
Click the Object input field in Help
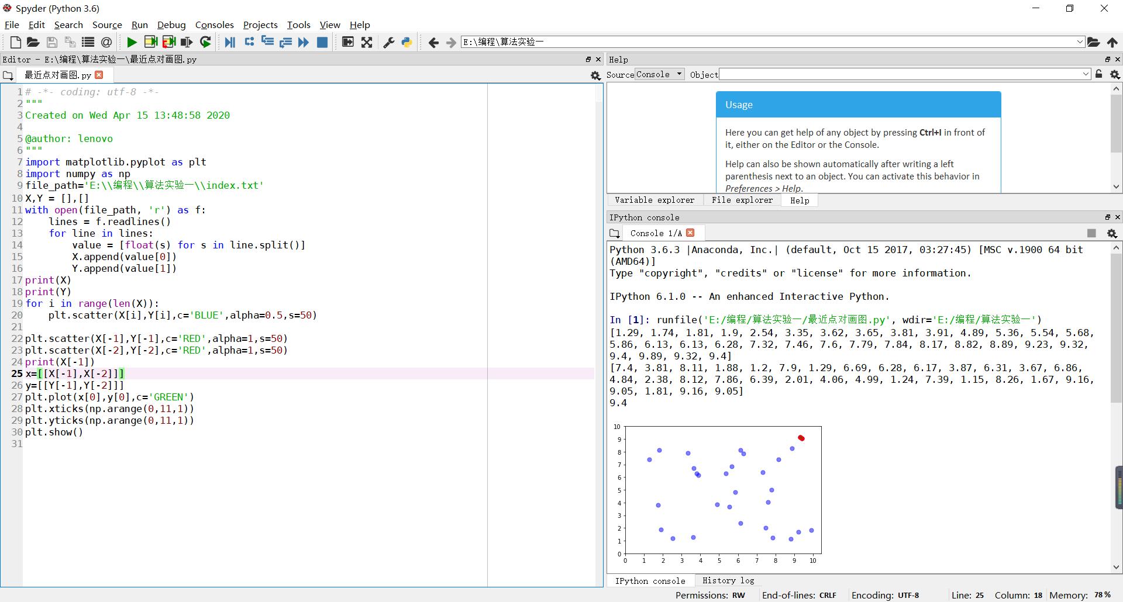pyautogui.click(x=900, y=74)
